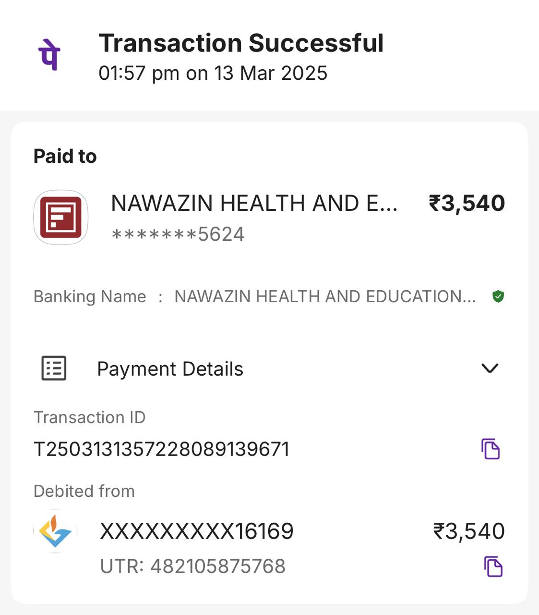Viewport: 539px width, 615px height.
Task: Tap the red merchant logo icon
Action: (60, 217)
